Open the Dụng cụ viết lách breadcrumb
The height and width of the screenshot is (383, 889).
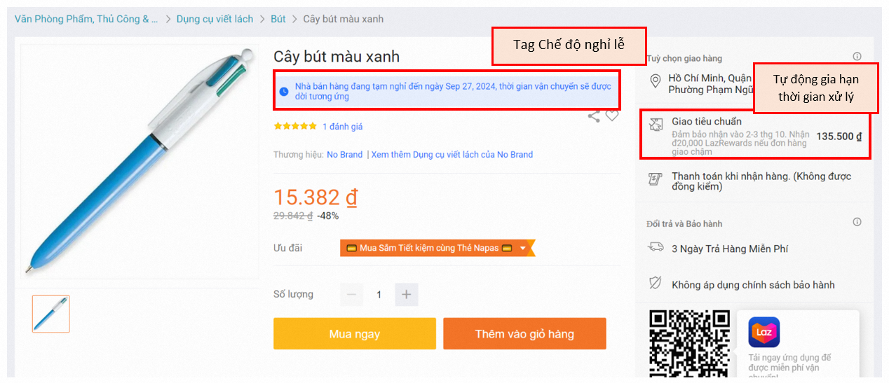pyautogui.click(x=215, y=19)
